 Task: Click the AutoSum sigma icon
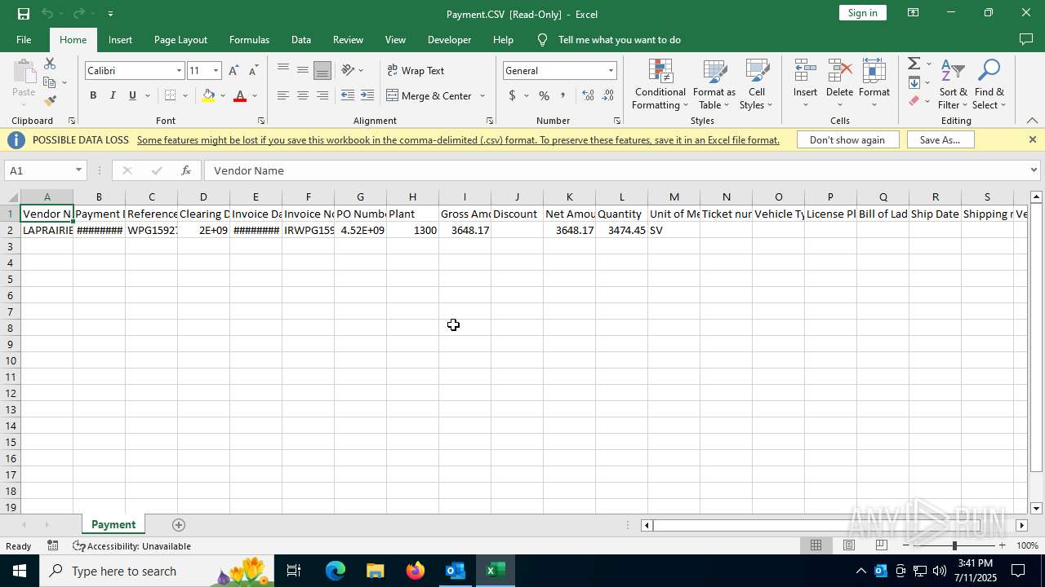tap(914, 64)
